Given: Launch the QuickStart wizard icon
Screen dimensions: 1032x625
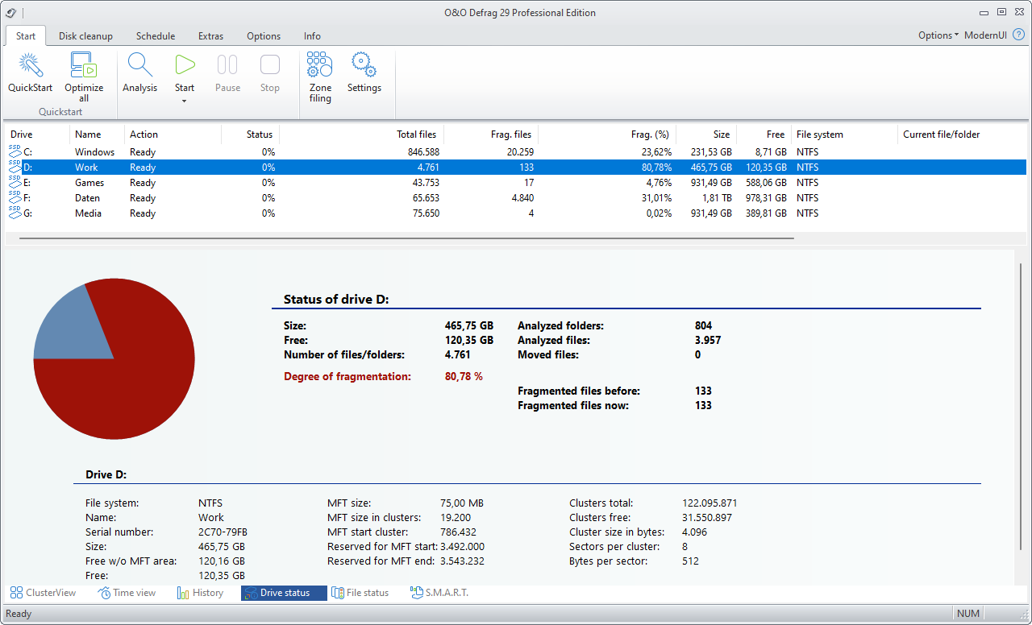Looking at the screenshot, I should [x=31, y=65].
